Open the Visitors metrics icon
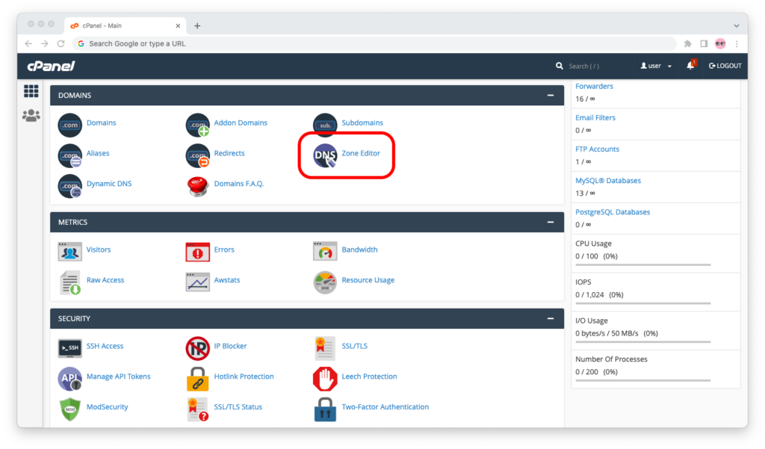This screenshot has width=765, height=449. (69, 252)
